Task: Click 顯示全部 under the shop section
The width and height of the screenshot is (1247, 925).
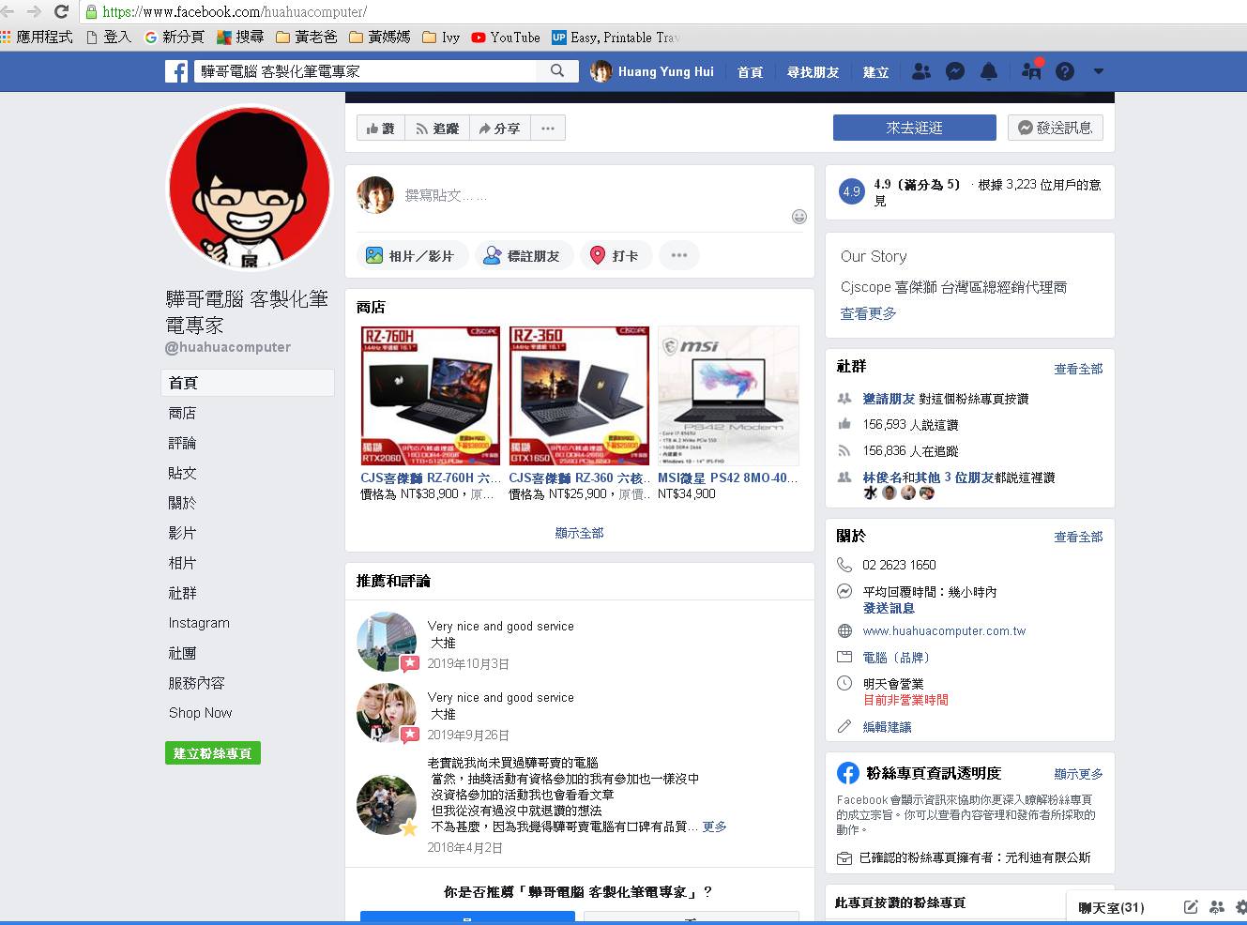Action: [x=579, y=533]
